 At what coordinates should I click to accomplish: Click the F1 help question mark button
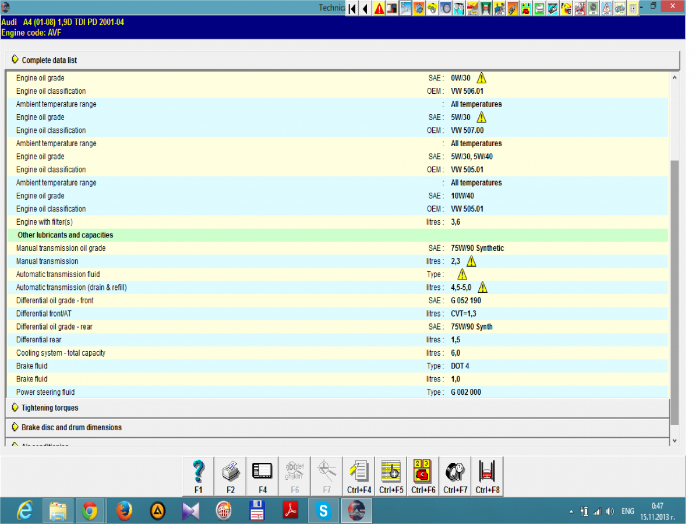[x=199, y=476]
